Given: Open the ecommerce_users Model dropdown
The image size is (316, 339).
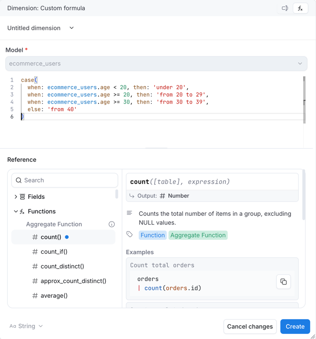Looking at the screenshot, I should (156, 64).
